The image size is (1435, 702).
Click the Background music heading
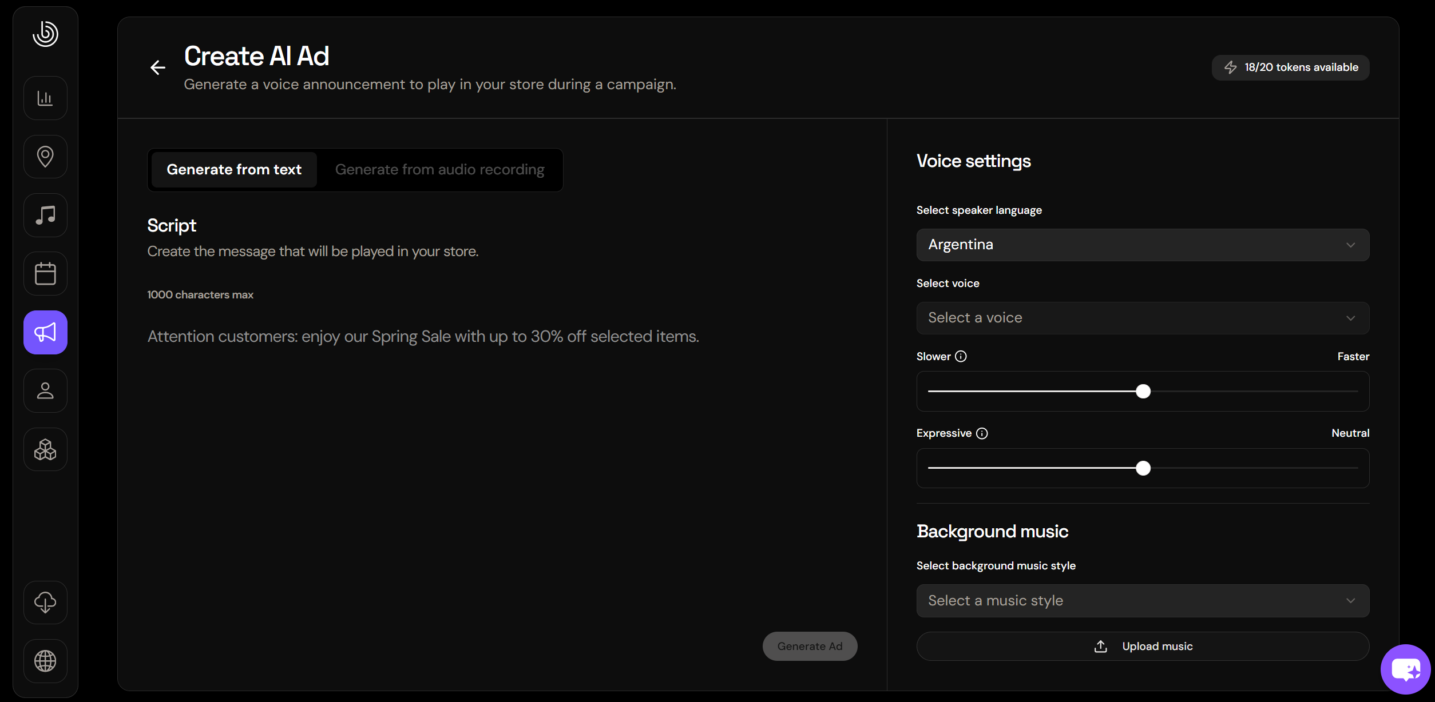pos(992,532)
